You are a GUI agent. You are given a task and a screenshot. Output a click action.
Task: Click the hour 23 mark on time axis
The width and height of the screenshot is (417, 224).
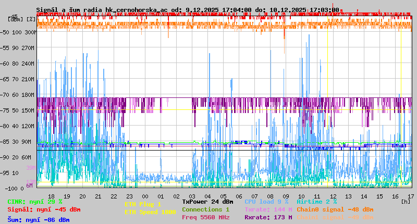[x=130, y=196]
